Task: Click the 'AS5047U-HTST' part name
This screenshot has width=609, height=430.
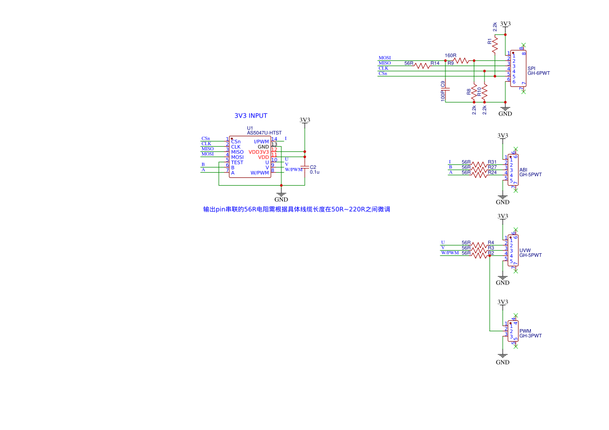Action: click(x=265, y=133)
